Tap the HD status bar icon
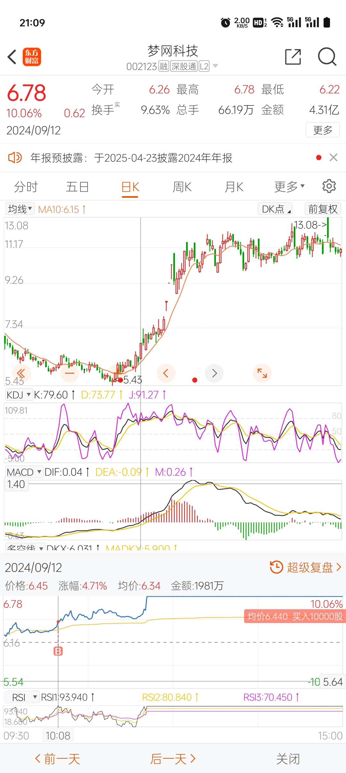 pos(260,22)
